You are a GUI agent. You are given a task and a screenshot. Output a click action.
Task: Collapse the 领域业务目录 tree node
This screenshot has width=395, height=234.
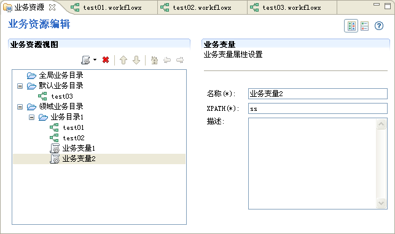click(x=20, y=107)
